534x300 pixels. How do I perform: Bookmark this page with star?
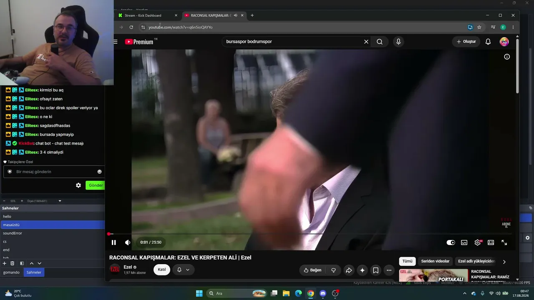coord(479,27)
